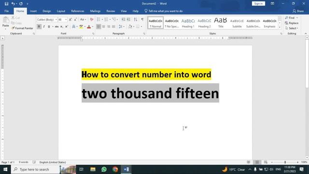This screenshot has height=174, width=309.
Task: Open Chrome from the taskbar
Action: pyautogui.click(x=115, y=169)
